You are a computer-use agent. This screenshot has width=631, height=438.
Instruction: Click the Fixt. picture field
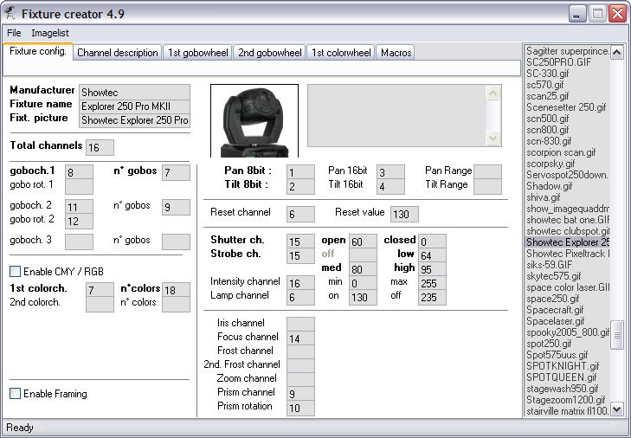click(x=134, y=120)
